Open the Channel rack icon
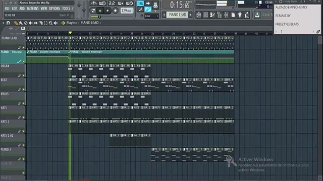The image size is (323, 181). click(x=205, y=15)
